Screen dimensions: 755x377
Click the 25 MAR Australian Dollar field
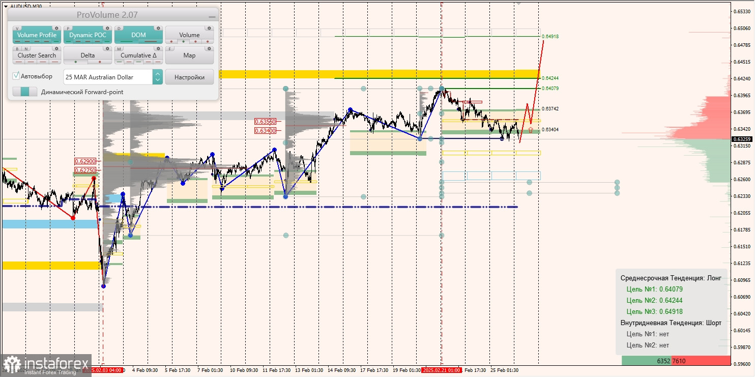[x=108, y=77]
